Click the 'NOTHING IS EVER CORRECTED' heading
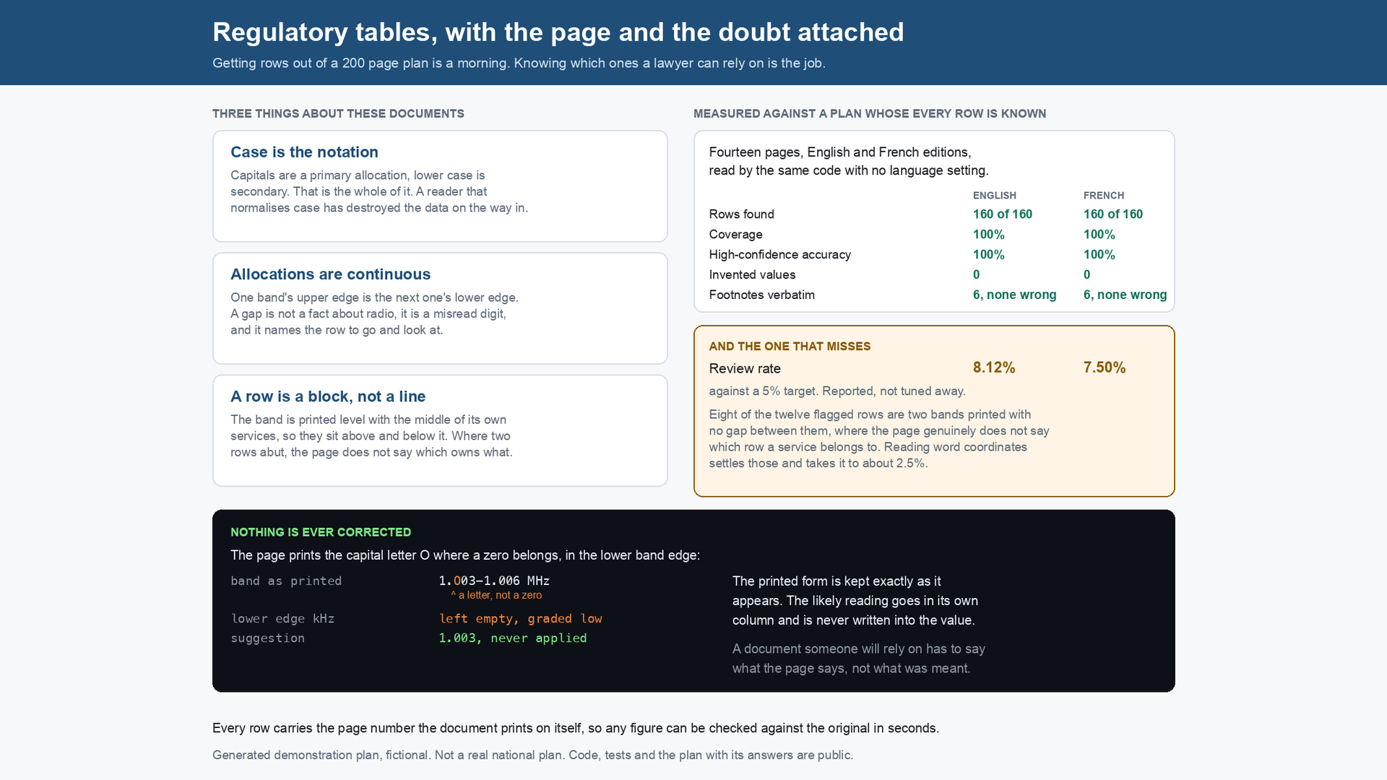Image resolution: width=1387 pixels, height=780 pixels. (321, 532)
